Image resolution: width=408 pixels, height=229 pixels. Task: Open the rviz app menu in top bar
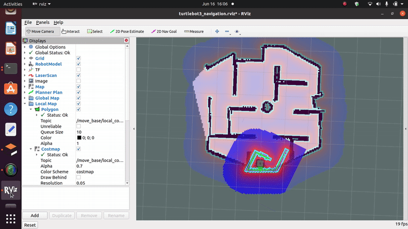point(42,4)
